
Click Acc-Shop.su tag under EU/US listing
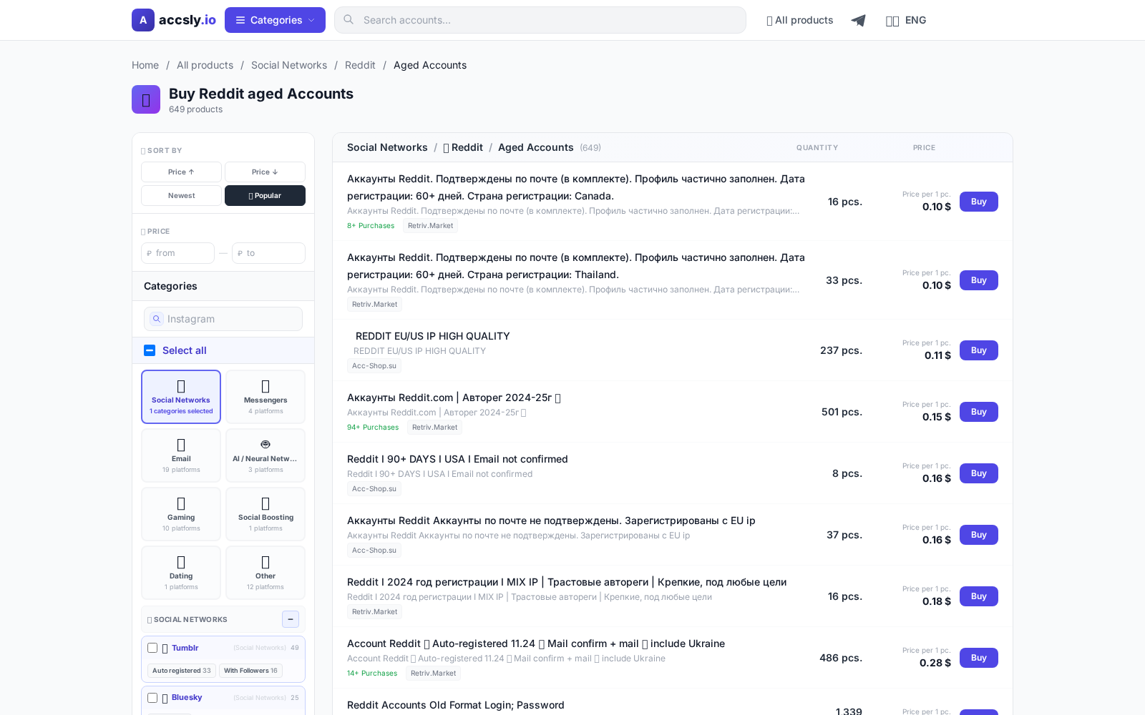[x=374, y=366]
